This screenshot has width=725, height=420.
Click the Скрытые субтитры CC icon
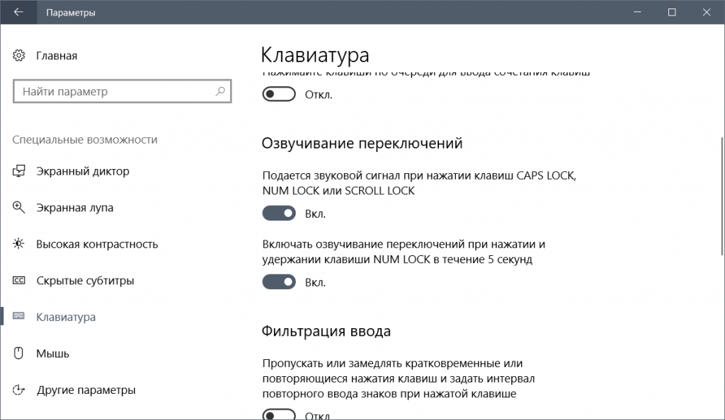19,281
